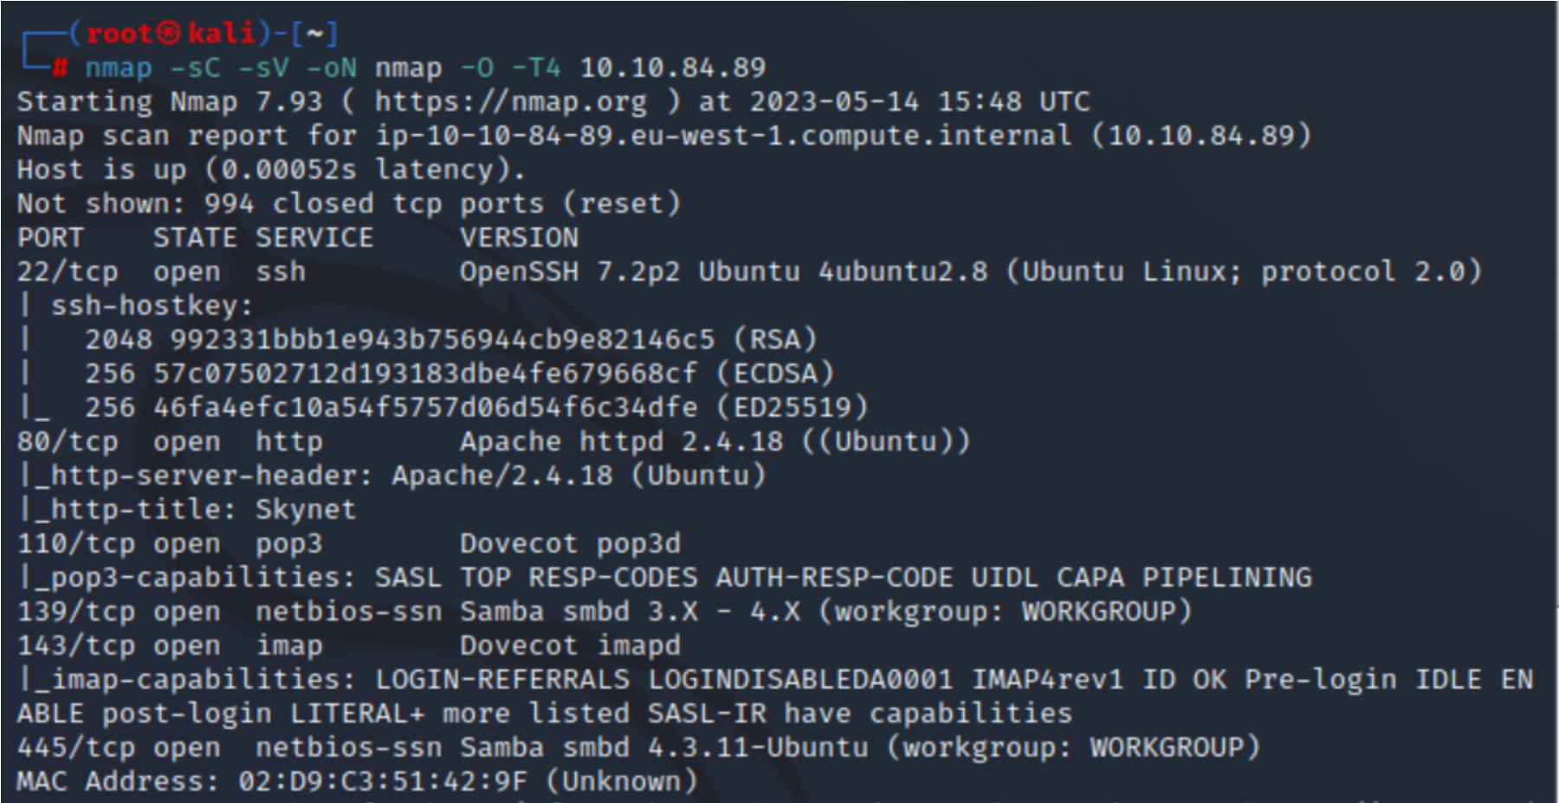Open the https://nmap.org link
The image size is (1559, 803).
pyautogui.click(x=510, y=102)
